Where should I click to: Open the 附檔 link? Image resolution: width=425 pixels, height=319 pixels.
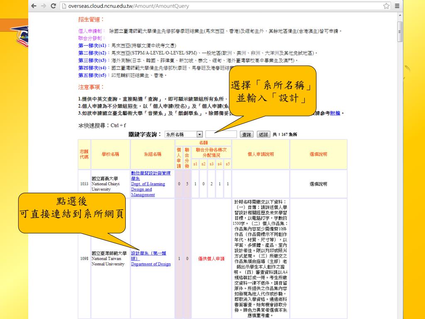coord(335,113)
